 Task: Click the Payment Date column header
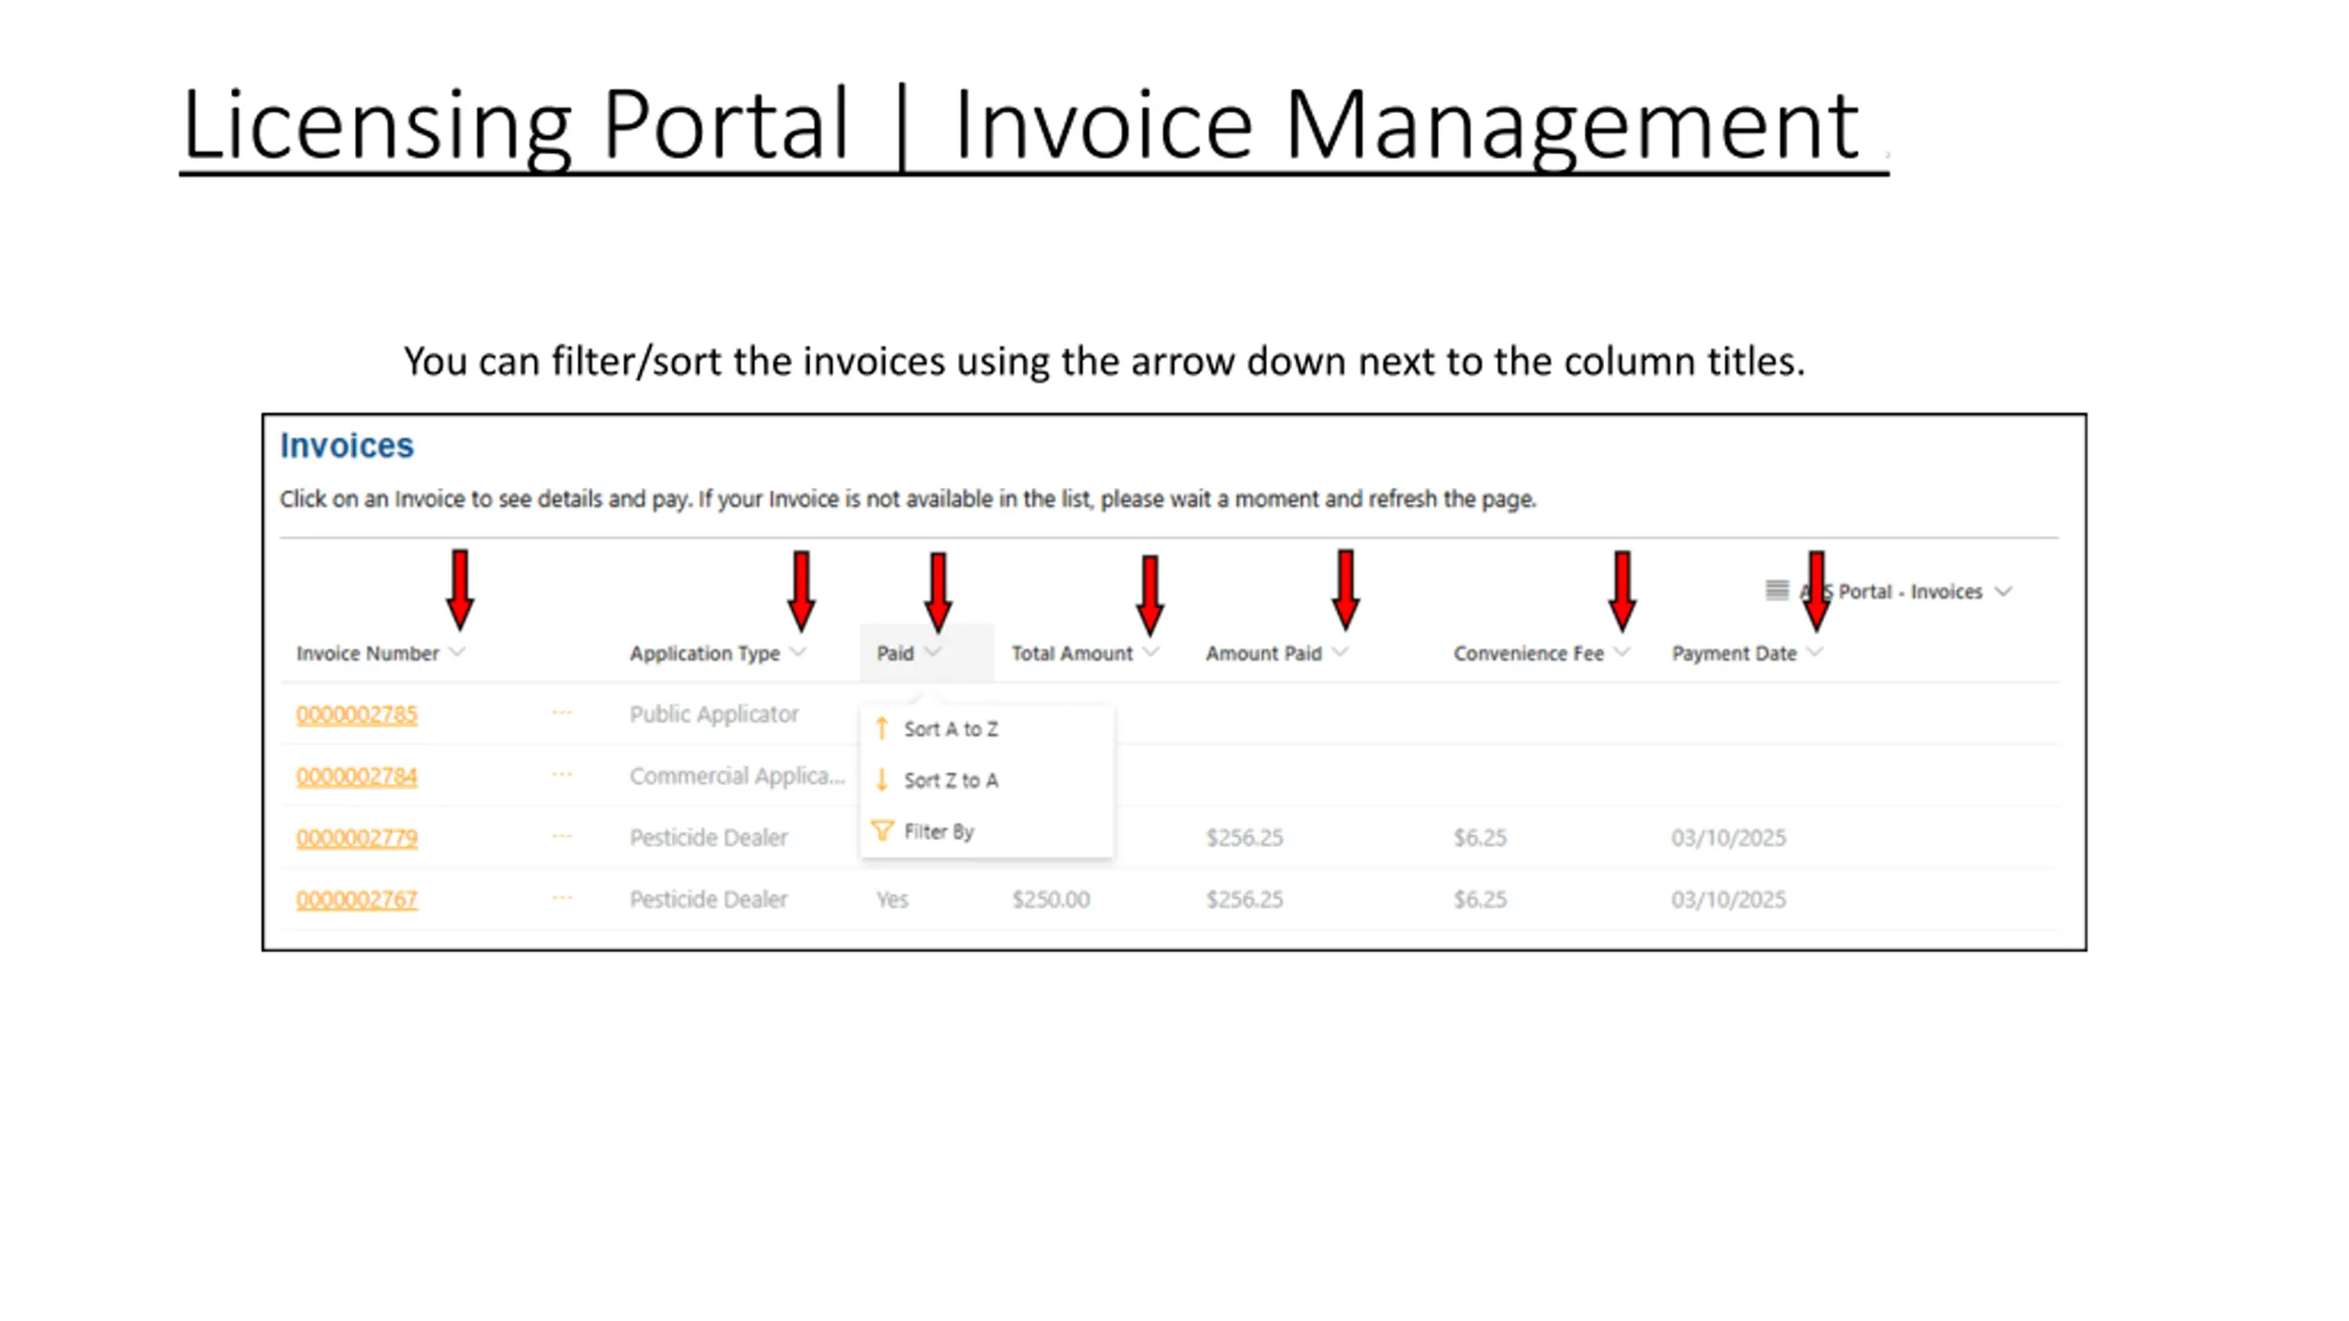tap(1734, 654)
